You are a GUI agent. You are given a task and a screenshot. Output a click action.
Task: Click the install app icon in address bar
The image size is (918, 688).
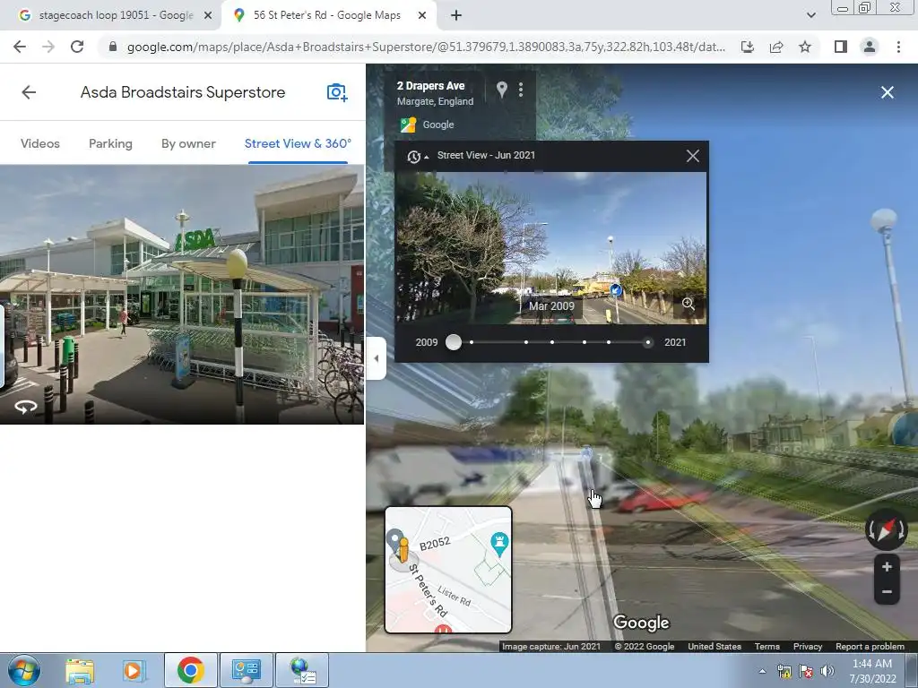(748, 47)
